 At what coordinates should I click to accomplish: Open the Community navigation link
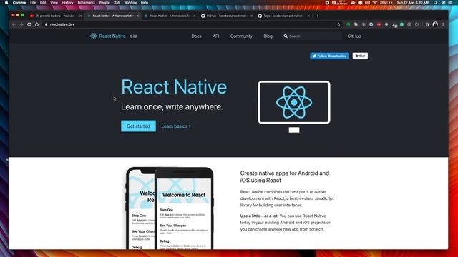click(x=241, y=36)
